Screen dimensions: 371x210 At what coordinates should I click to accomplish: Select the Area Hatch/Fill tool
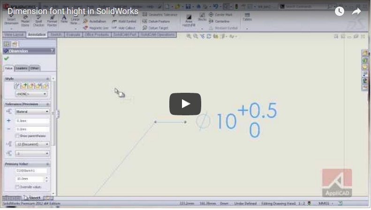click(189, 21)
